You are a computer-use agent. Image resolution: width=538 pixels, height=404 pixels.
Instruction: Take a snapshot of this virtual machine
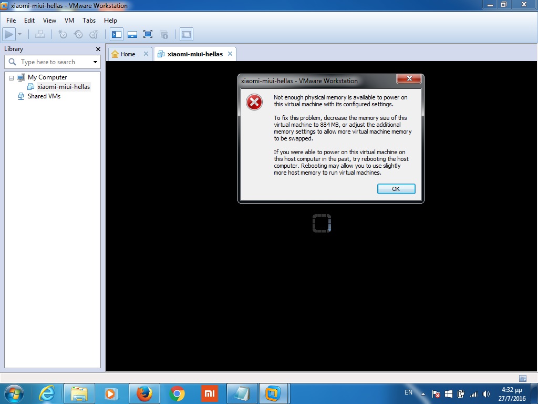point(63,34)
